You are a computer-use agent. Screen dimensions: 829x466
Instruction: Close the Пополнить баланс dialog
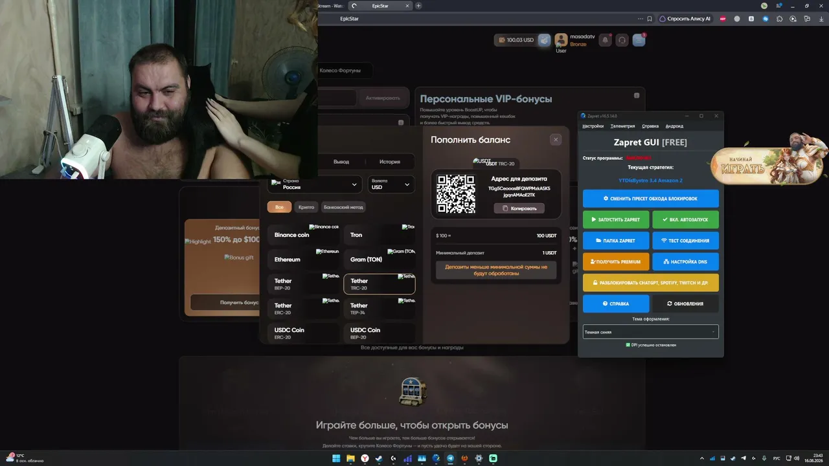pos(555,139)
